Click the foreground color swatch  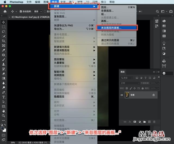pyautogui.click(x=3, y=128)
